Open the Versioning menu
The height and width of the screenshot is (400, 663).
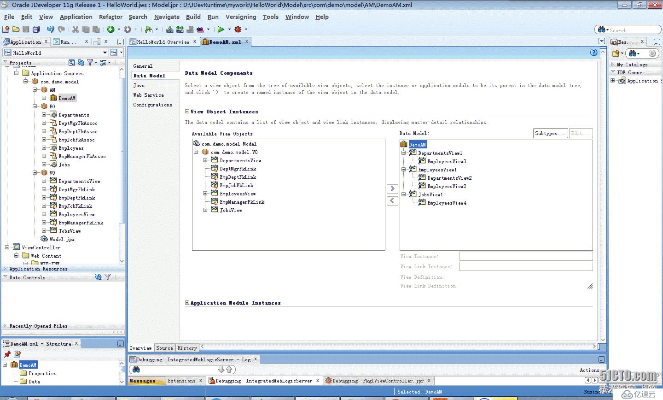[x=240, y=17]
